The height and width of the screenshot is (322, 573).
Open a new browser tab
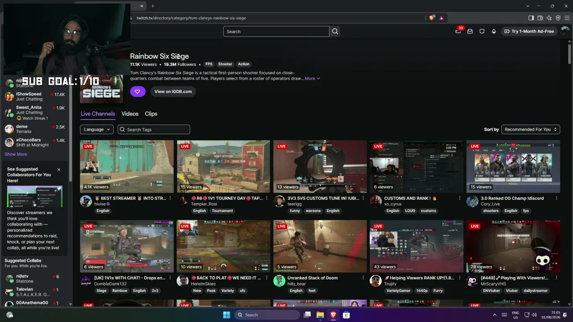tap(153, 6)
